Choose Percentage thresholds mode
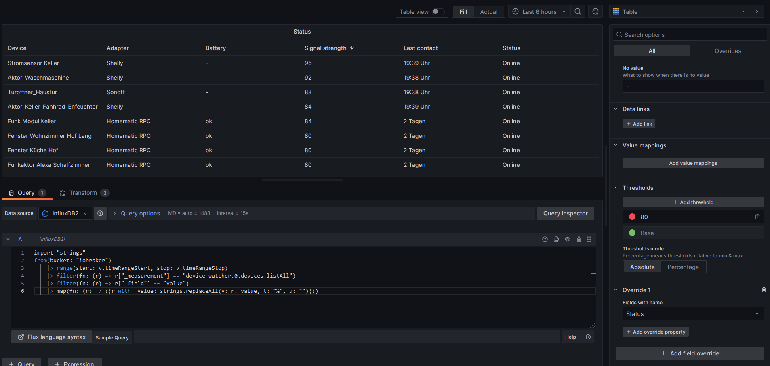Image resolution: width=770 pixels, height=366 pixels. (683, 267)
